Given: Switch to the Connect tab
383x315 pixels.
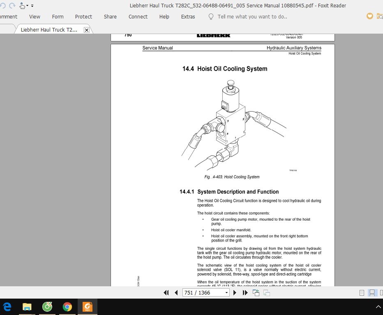Looking at the screenshot, I should [138, 16].
